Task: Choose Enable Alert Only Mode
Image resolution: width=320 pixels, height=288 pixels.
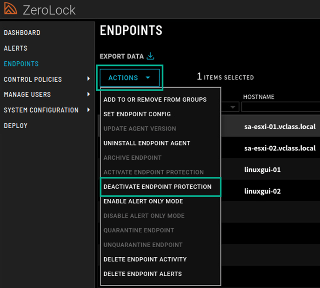Action: tap(143, 201)
